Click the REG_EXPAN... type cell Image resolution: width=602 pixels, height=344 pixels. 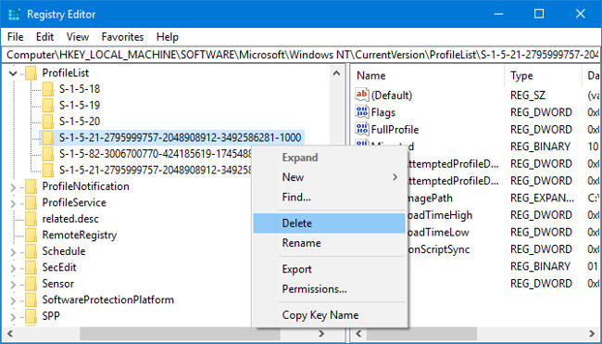tap(542, 197)
